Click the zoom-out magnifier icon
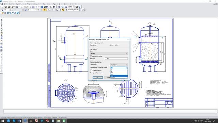218x123 pixels. tap(63, 7)
